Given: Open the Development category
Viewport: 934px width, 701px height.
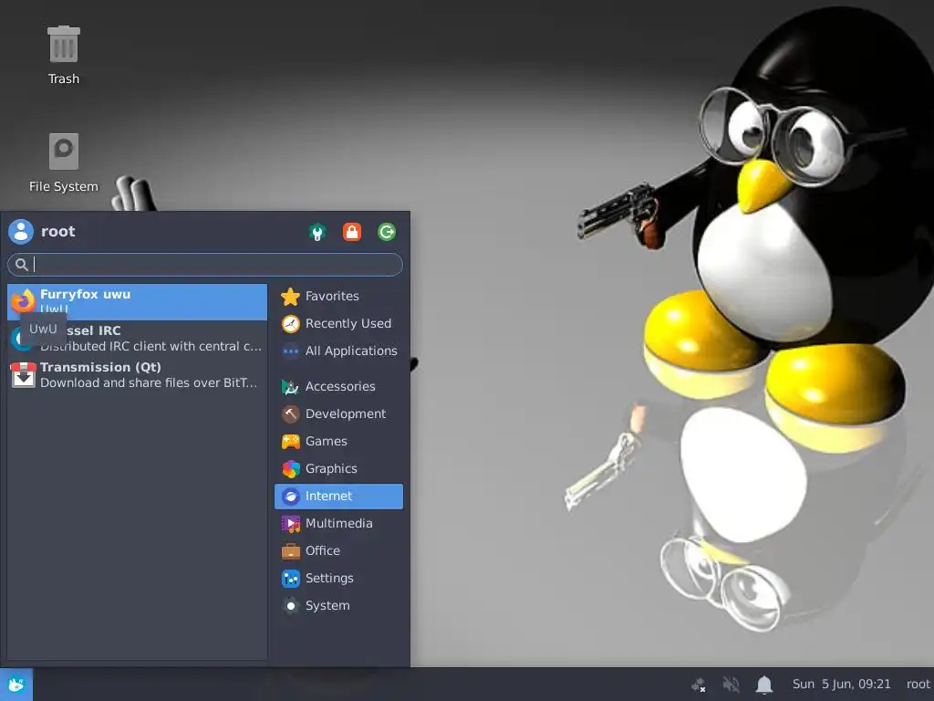Looking at the screenshot, I should (338, 413).
